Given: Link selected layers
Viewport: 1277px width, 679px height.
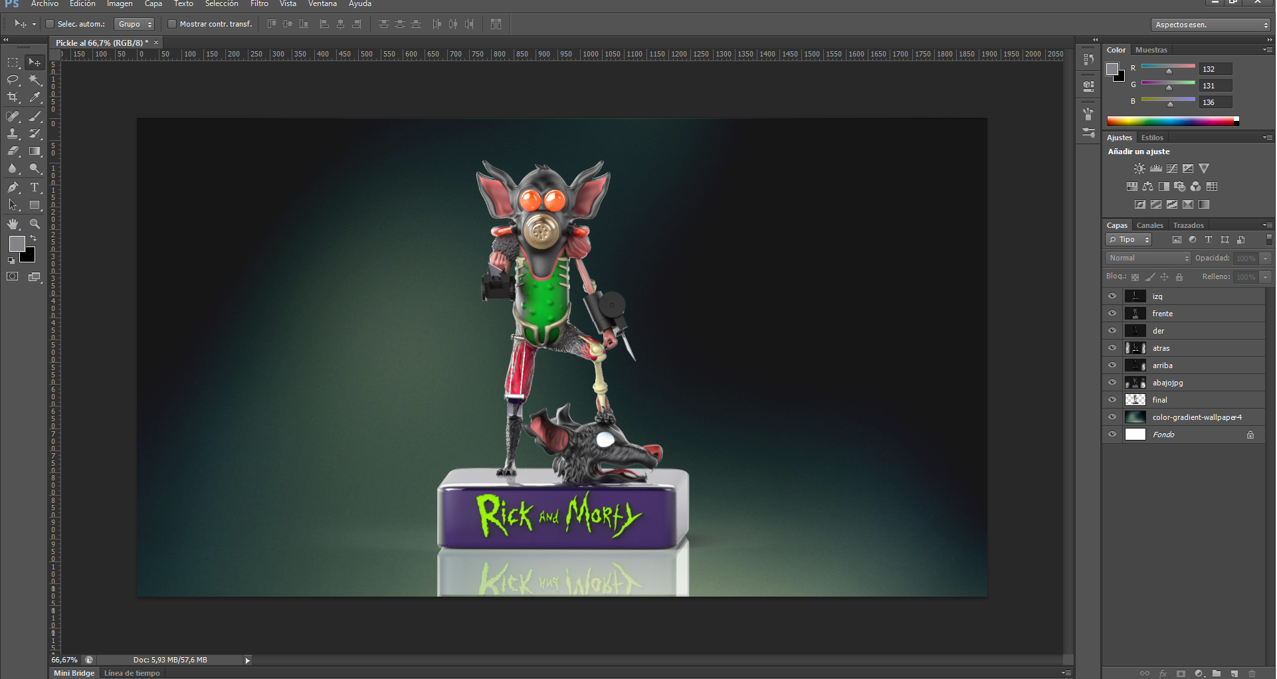Looking at the screenshot, I should click(1144, 673).
